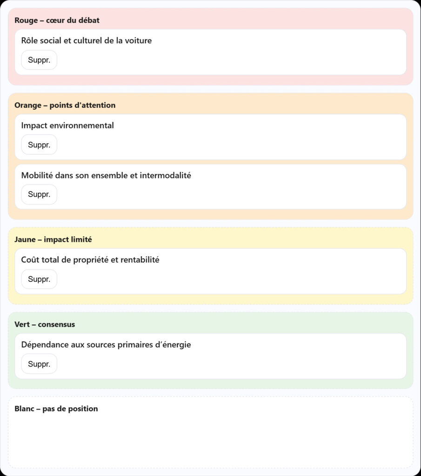Select the 'Rôle social et culturel de la voiture' card title
The width and height of the screenshot is (421, 476).
(x=87, y=41)
